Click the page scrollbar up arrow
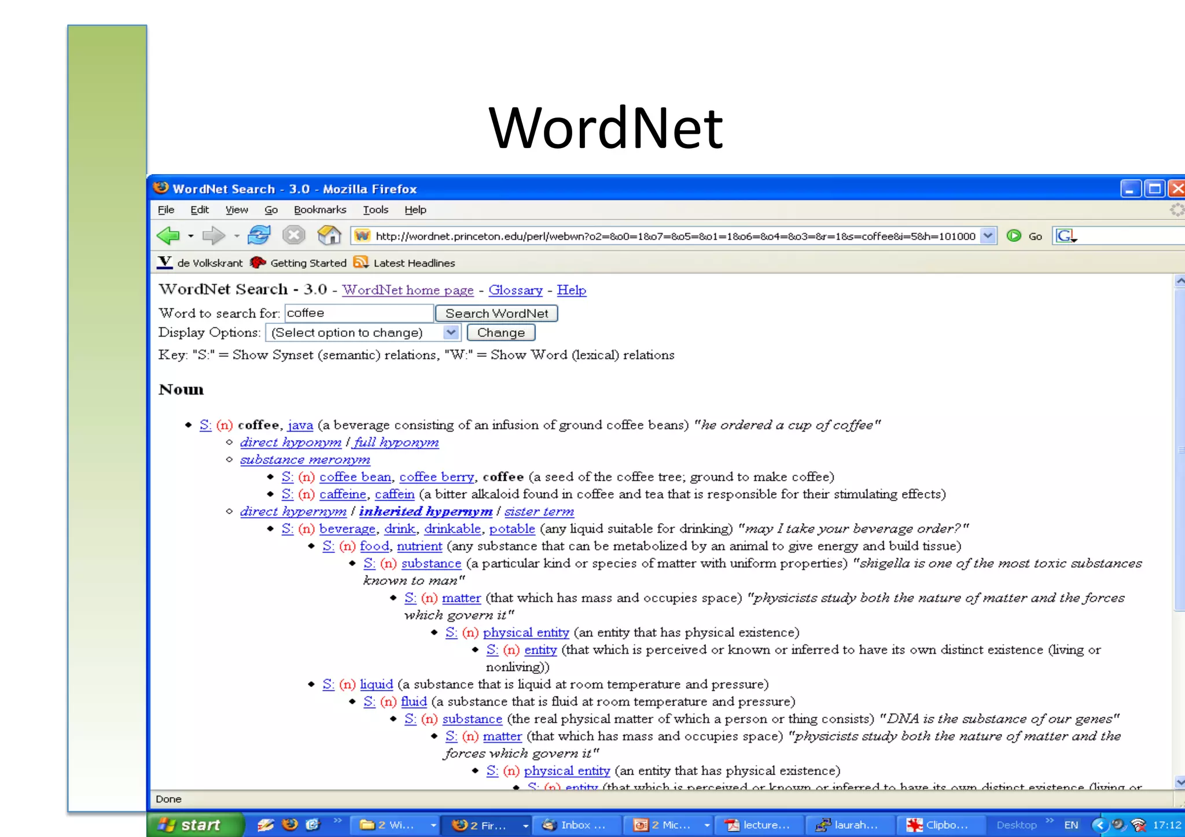 [x=1179, y=281]
